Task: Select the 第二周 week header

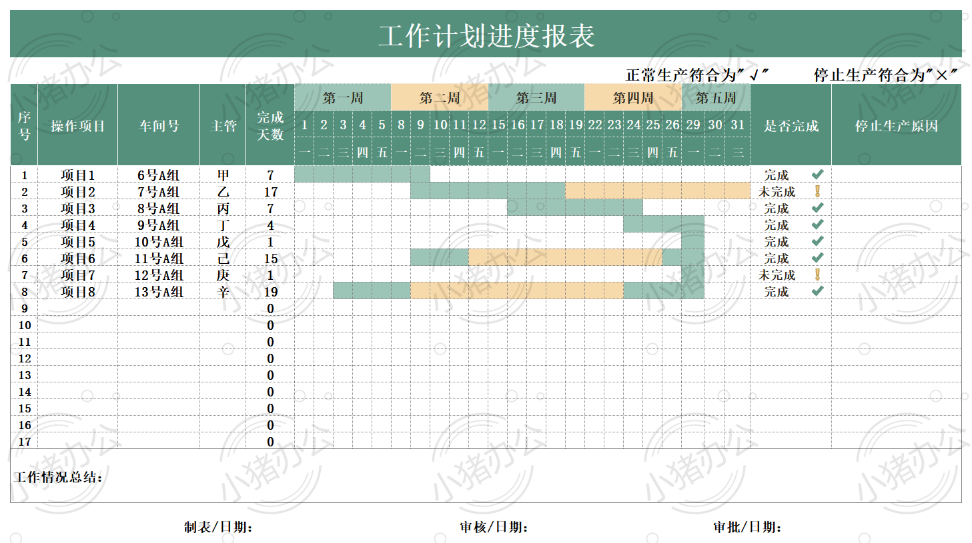Action: click(440, 98)
